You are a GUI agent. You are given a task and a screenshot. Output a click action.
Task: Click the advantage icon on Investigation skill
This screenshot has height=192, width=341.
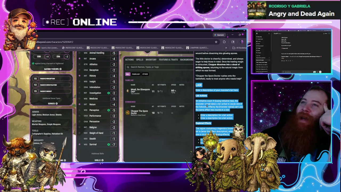click(x=108, y=93)
